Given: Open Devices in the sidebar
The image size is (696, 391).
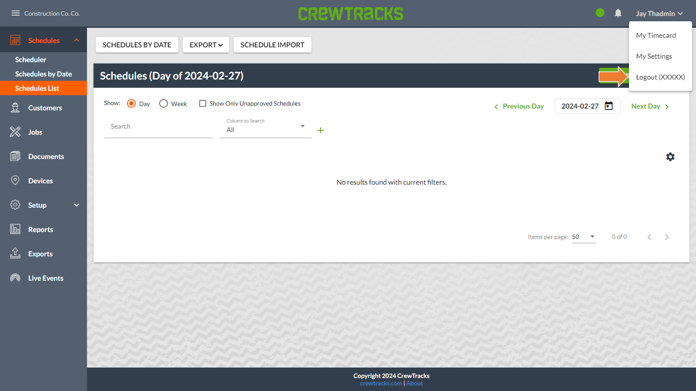Looking at the screenshot, I should pos(40,181).
